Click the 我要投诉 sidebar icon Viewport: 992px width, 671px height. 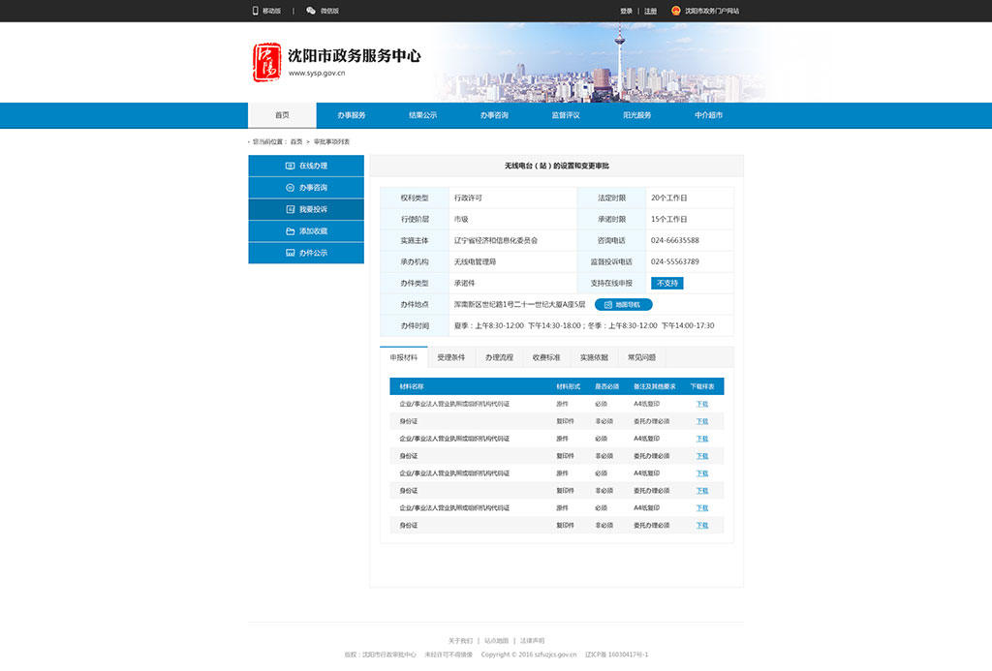290,209
